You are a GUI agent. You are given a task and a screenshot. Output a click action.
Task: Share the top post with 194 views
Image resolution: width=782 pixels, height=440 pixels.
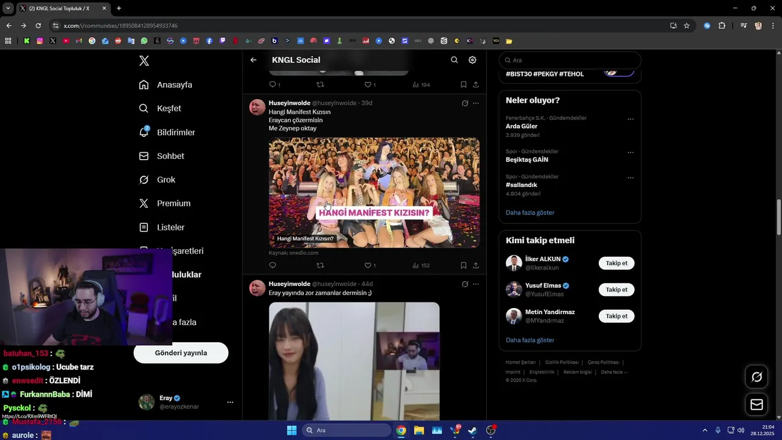pyautogui.click(x=476, y=84)
